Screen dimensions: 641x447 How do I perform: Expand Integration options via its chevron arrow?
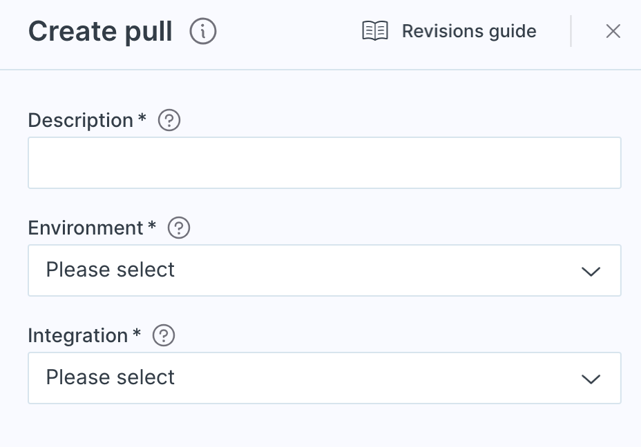[x=591, y=379]
